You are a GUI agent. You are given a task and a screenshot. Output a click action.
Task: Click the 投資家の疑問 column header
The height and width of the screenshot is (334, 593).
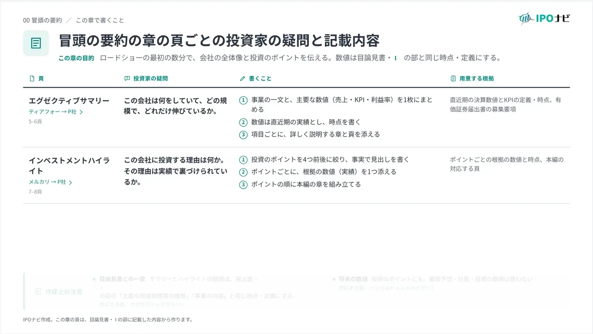[151, 78]
